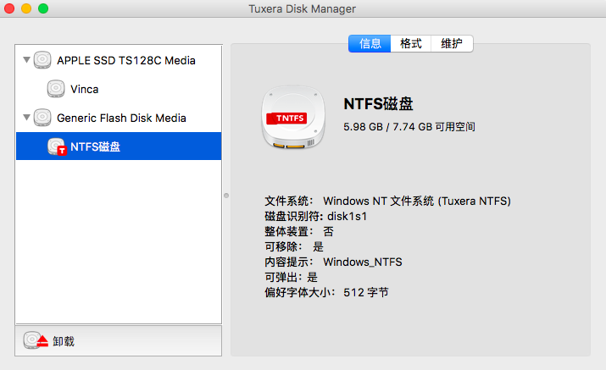
Task: Click the 文件系统 Windows NT line
Action: [x=387, y=201]
